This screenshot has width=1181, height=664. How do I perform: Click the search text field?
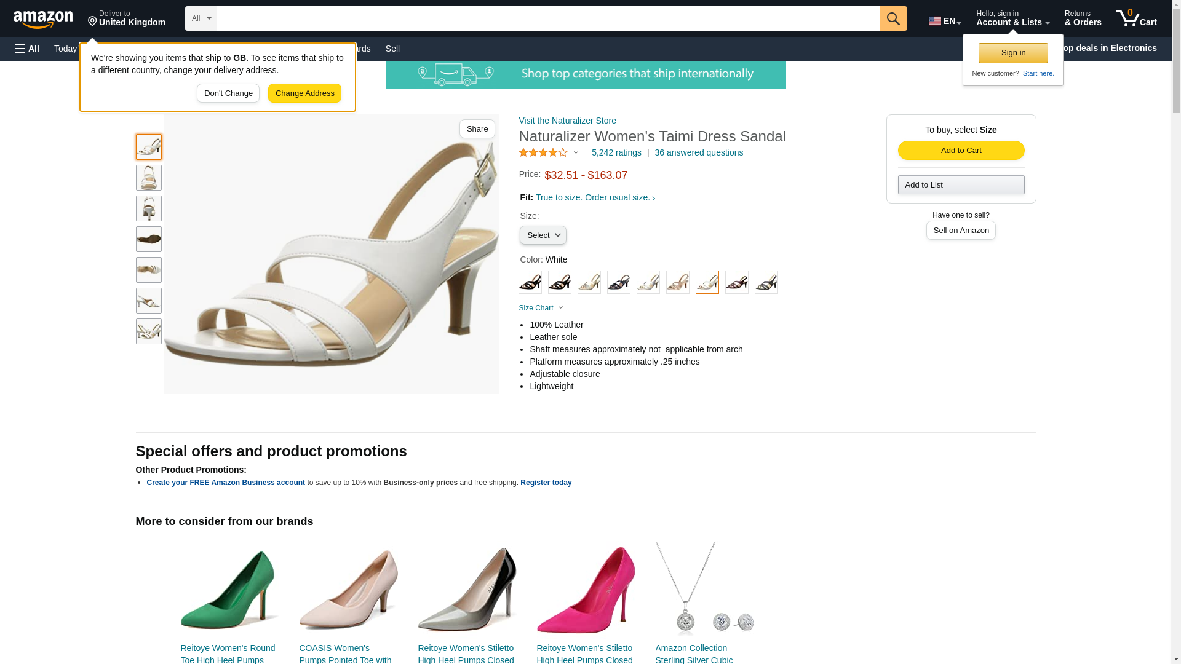(547, 18)
